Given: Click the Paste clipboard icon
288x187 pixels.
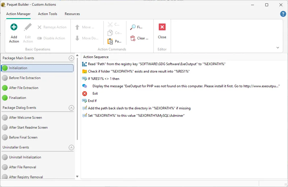Looking at the screenshot, I should click(x=110, y=41).
